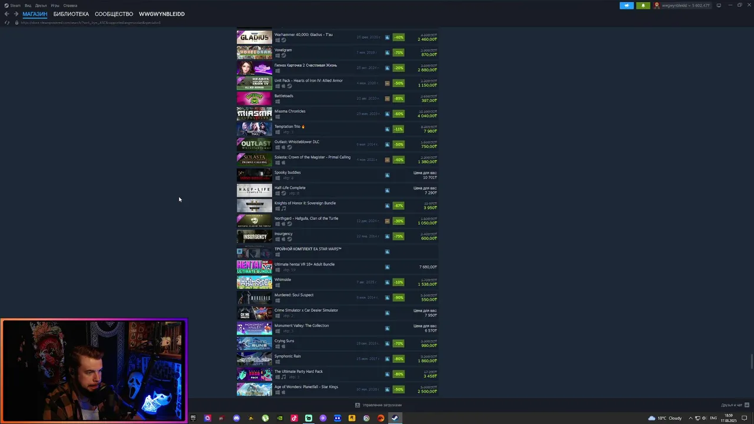This screenshot has width=754, height=424.
Task: Open the ENG language switcher
Action: 713,418
